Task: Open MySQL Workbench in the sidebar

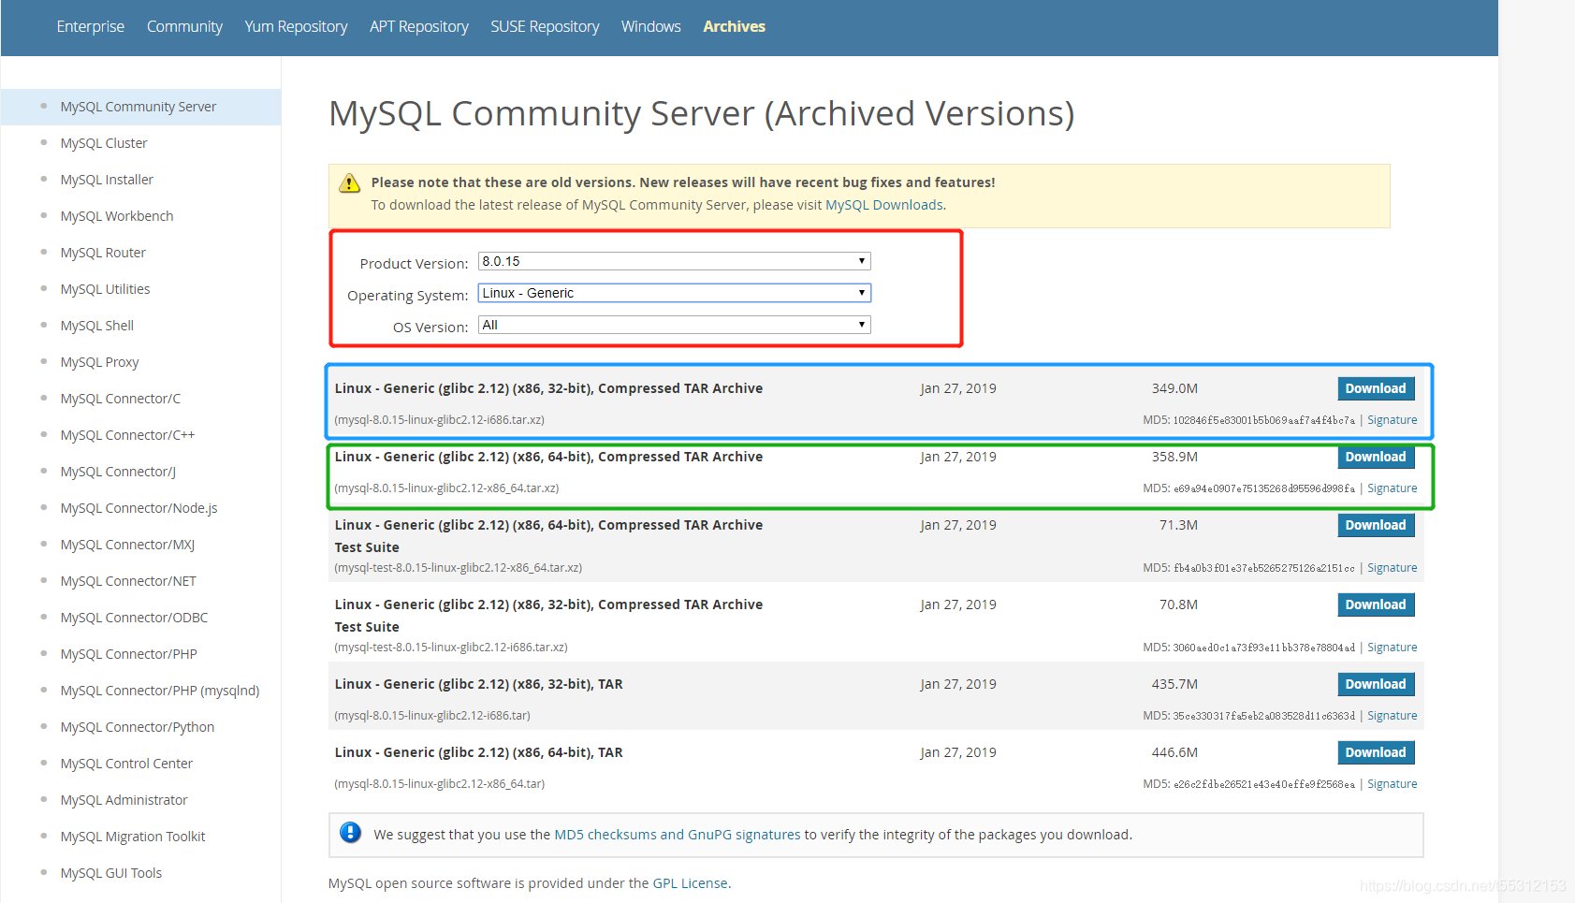Action: (117, 216)
